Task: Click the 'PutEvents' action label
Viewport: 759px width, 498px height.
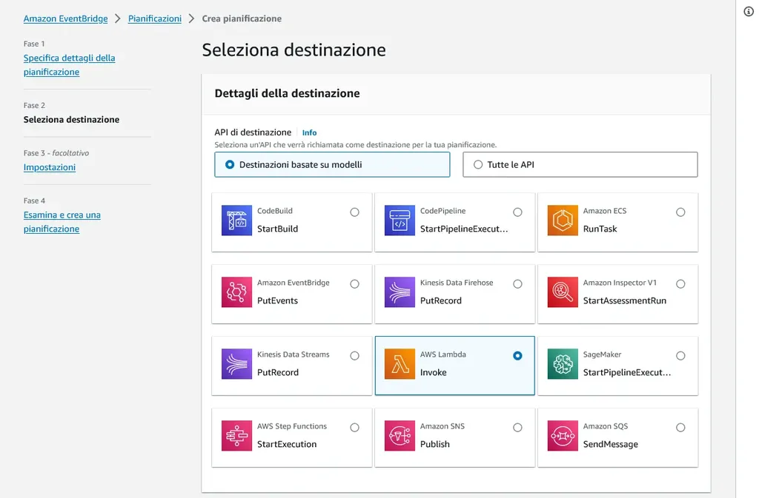Action: (277, 300)
